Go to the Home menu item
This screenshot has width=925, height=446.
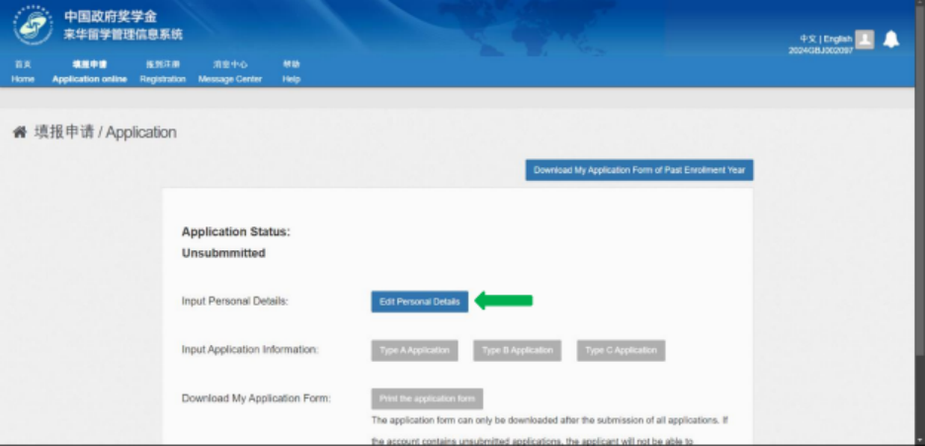click(23, 72)
